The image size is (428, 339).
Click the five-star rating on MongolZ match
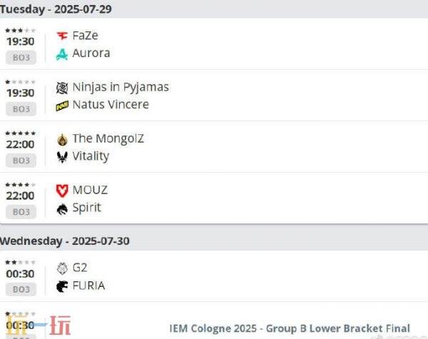point(21,133)
